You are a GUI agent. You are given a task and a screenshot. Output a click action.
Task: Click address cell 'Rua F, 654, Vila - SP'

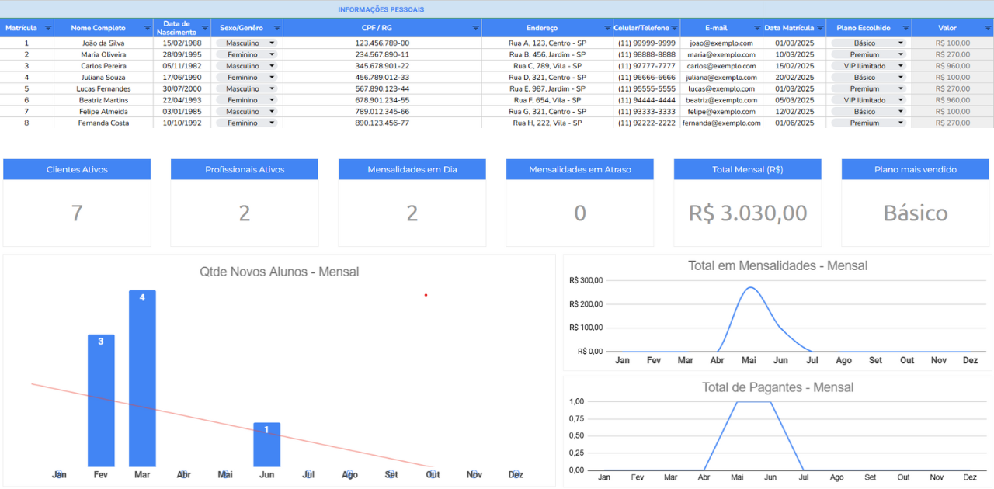(x=547, y=100)
